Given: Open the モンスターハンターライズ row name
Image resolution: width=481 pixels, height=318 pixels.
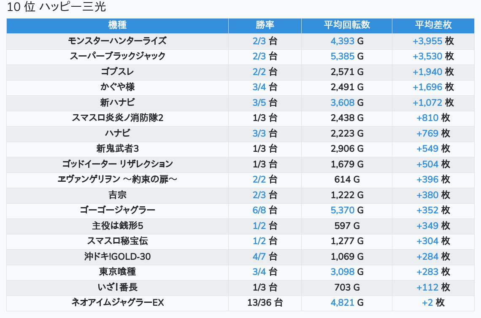Looking at the screenshot, I should coord(117,41).
